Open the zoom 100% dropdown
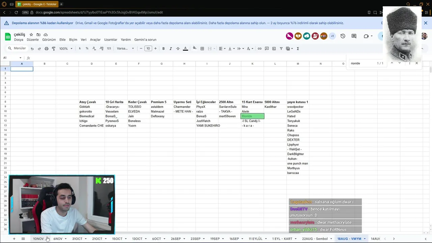This screenshot has width=432, height=243. point(66,49)
